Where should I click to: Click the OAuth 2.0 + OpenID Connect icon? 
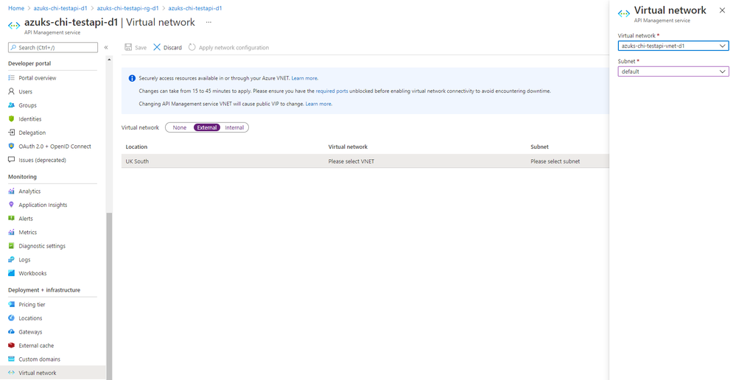(12, 146)
